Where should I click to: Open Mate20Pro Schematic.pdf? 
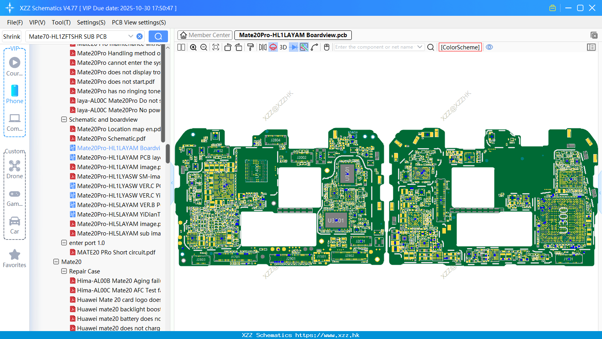[111, 138]
